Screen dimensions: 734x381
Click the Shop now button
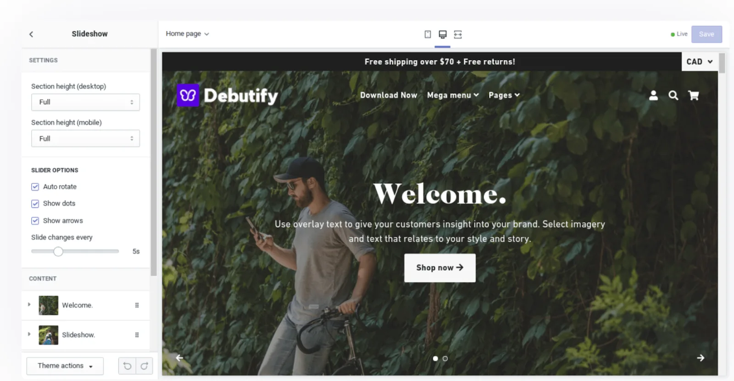coord(439,268)
